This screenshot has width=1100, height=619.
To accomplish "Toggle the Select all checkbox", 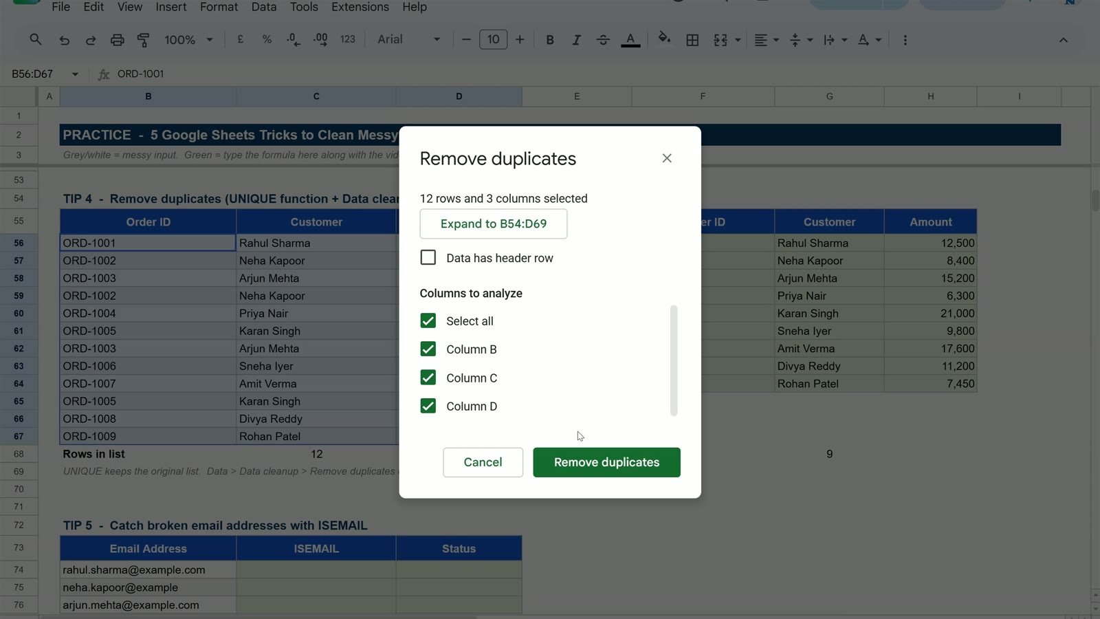I will 428,321.
